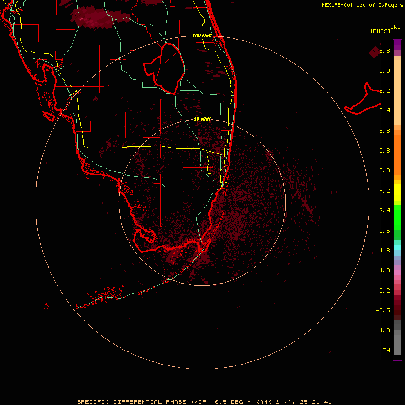Click the dark maroon color bar segment beside -0.5

pos(397,310)
